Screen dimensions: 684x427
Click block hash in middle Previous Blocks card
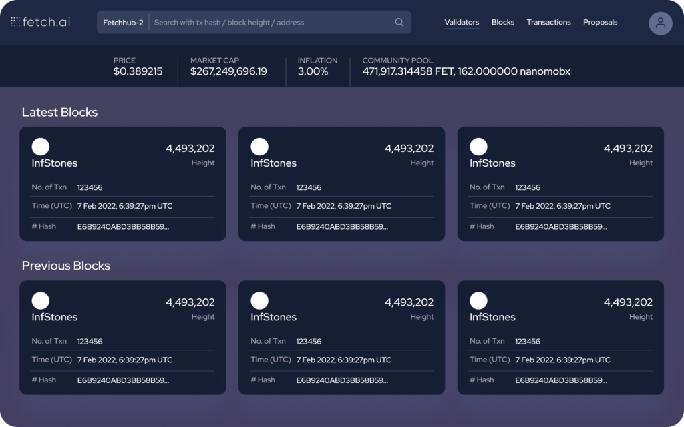coord(342,380)
